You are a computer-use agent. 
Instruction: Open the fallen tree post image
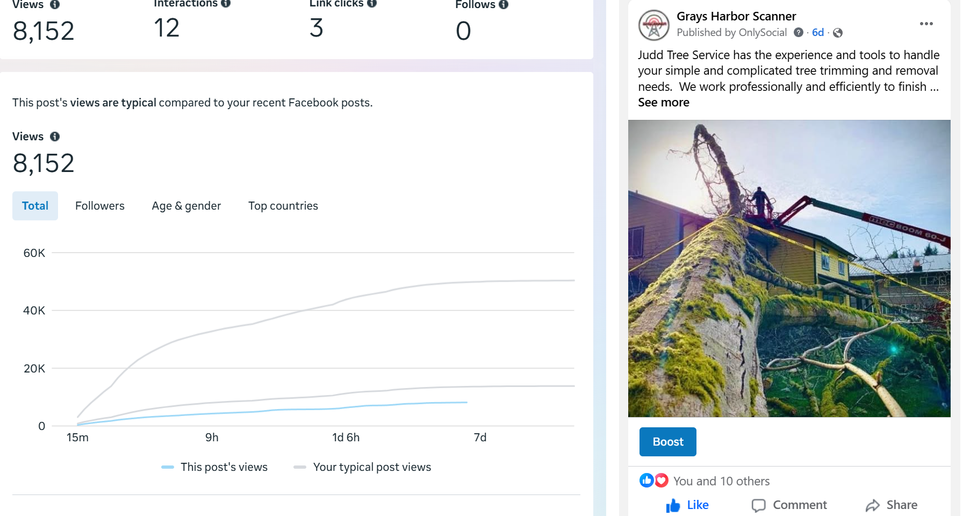coord(789,268)
